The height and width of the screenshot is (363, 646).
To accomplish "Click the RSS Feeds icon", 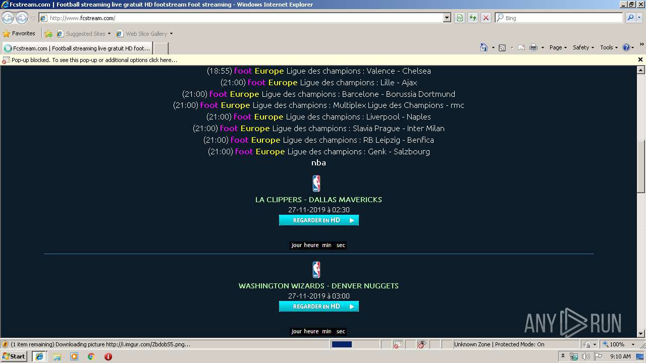I will (x=502, y=47).
